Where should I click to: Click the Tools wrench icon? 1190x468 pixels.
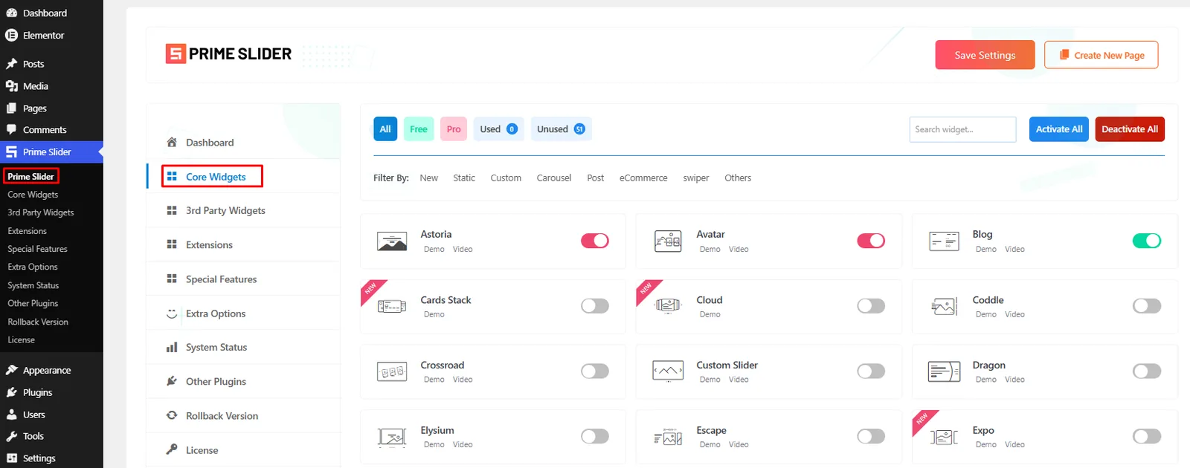[11, 436]
